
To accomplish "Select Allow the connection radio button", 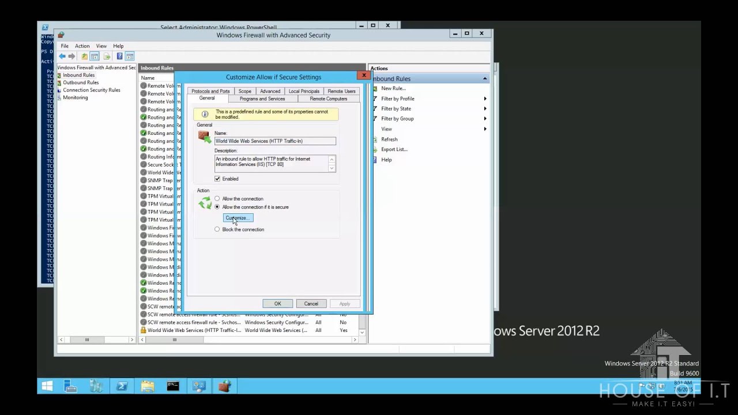I will click(217, 199).
